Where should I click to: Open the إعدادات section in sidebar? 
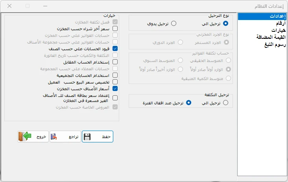pyautogui.click(x=262, y=16)
